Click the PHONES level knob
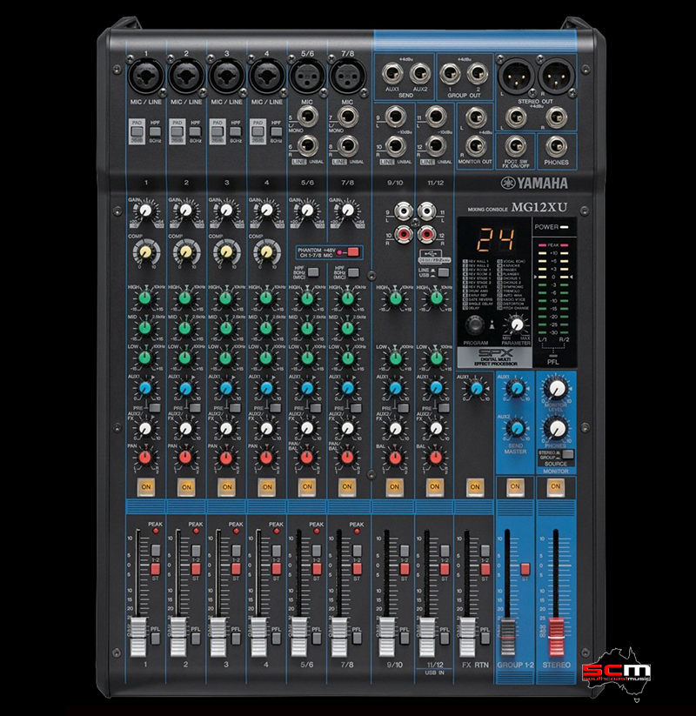 (x=556, y=428)
